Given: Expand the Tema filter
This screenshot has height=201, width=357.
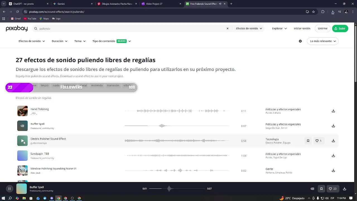Looking at the screenshot, I should [80, 41].
